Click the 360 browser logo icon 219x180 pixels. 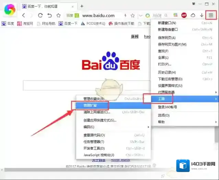pos(10,10)
